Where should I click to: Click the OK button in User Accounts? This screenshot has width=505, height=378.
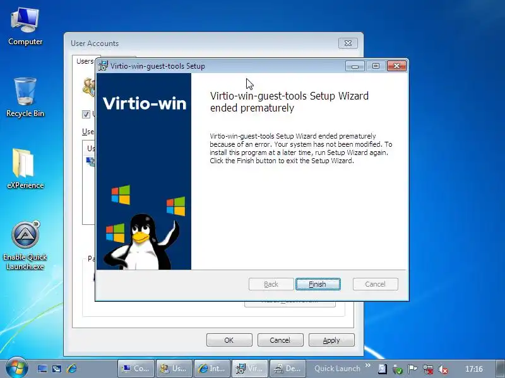pyautogui.click(x=229, y=340)
